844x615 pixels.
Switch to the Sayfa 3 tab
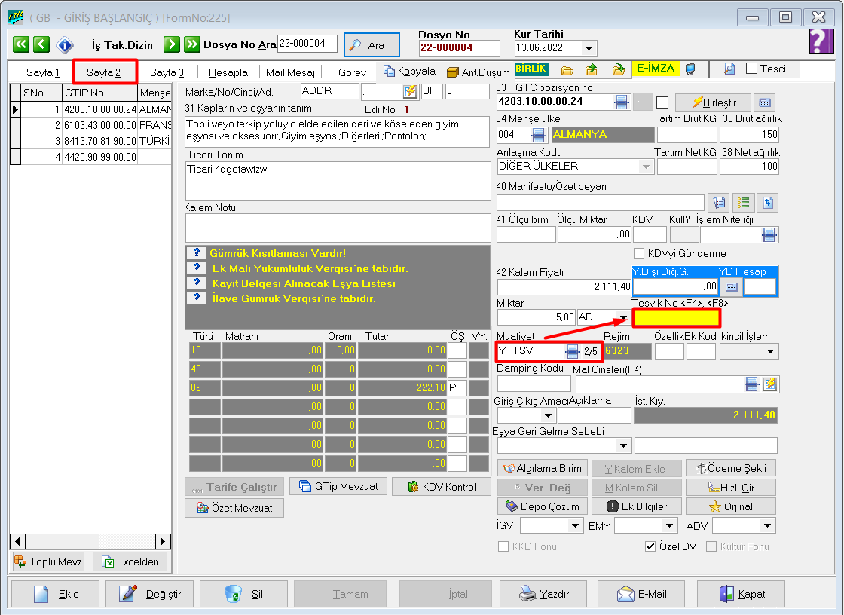(167, 72)
